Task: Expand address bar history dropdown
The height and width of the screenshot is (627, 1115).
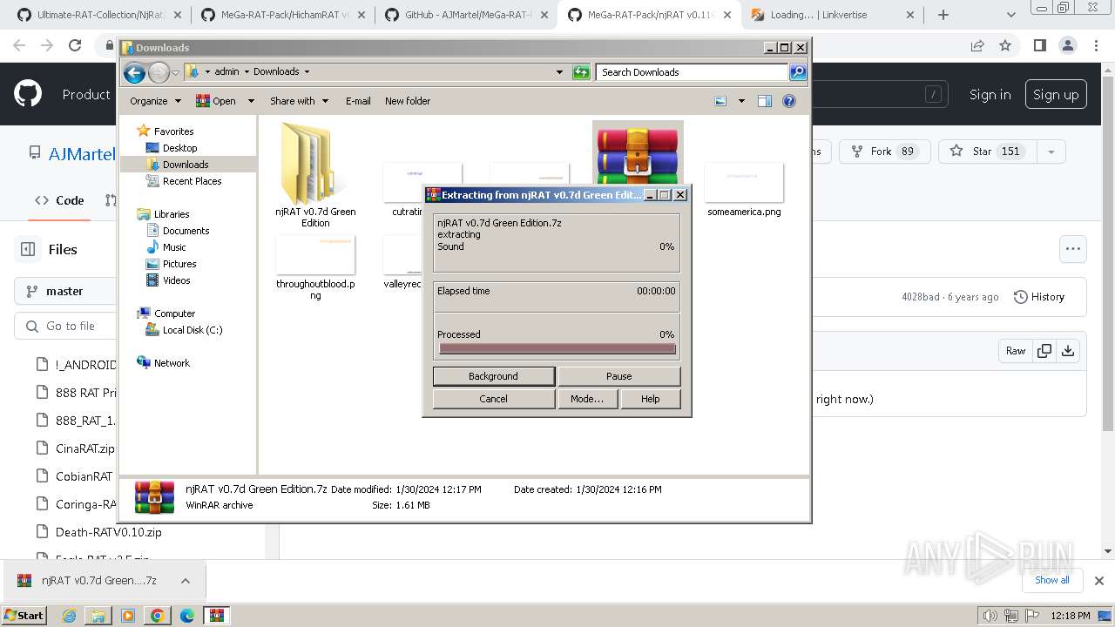Action: pyautogui.click(x=559, y=72)
